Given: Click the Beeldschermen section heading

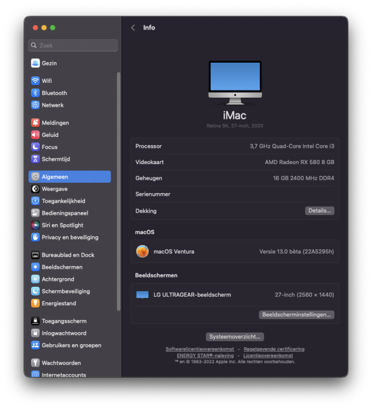Looking at the screenshot, I should click(156, 275).
